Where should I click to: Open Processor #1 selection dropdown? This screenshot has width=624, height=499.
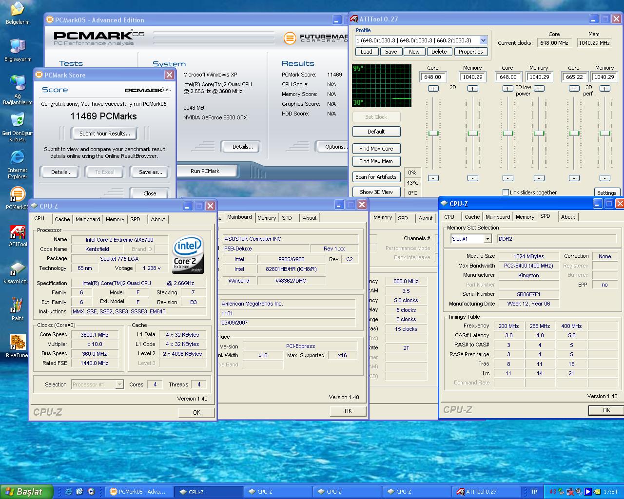pos(119,384)
